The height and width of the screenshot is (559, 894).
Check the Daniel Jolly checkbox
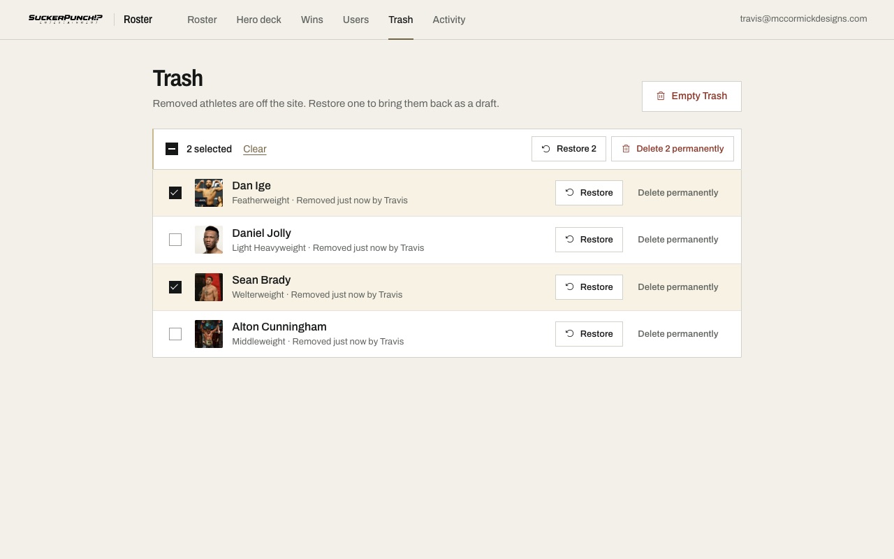(x=175, y=240)
